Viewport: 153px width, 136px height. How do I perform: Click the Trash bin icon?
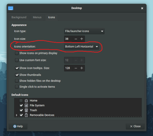pos(26,110)
